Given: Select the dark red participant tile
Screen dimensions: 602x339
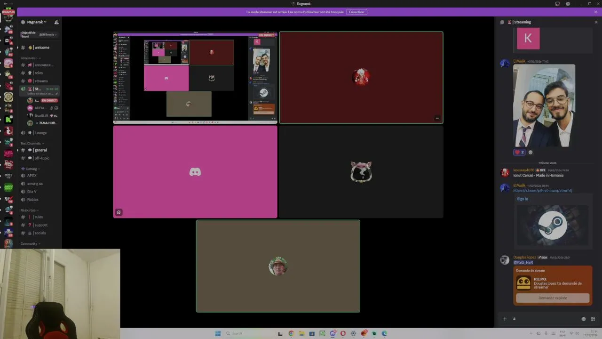Looking at the screenshot, I should (x=361, y=78).
